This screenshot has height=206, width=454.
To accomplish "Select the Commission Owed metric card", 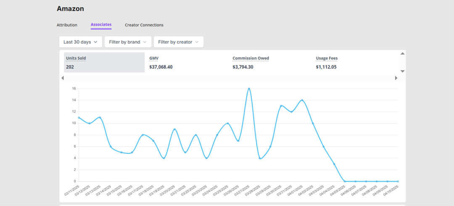I will (270, 63).
